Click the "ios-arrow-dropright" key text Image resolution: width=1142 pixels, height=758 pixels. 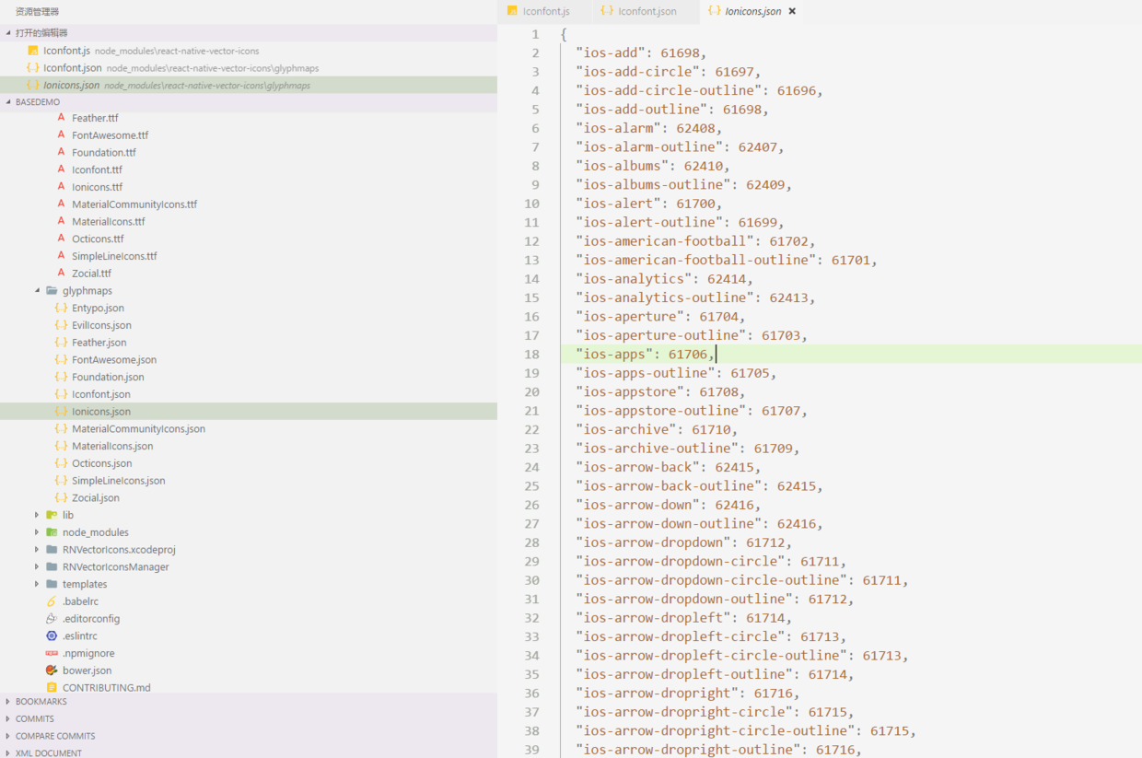[657, 694]
